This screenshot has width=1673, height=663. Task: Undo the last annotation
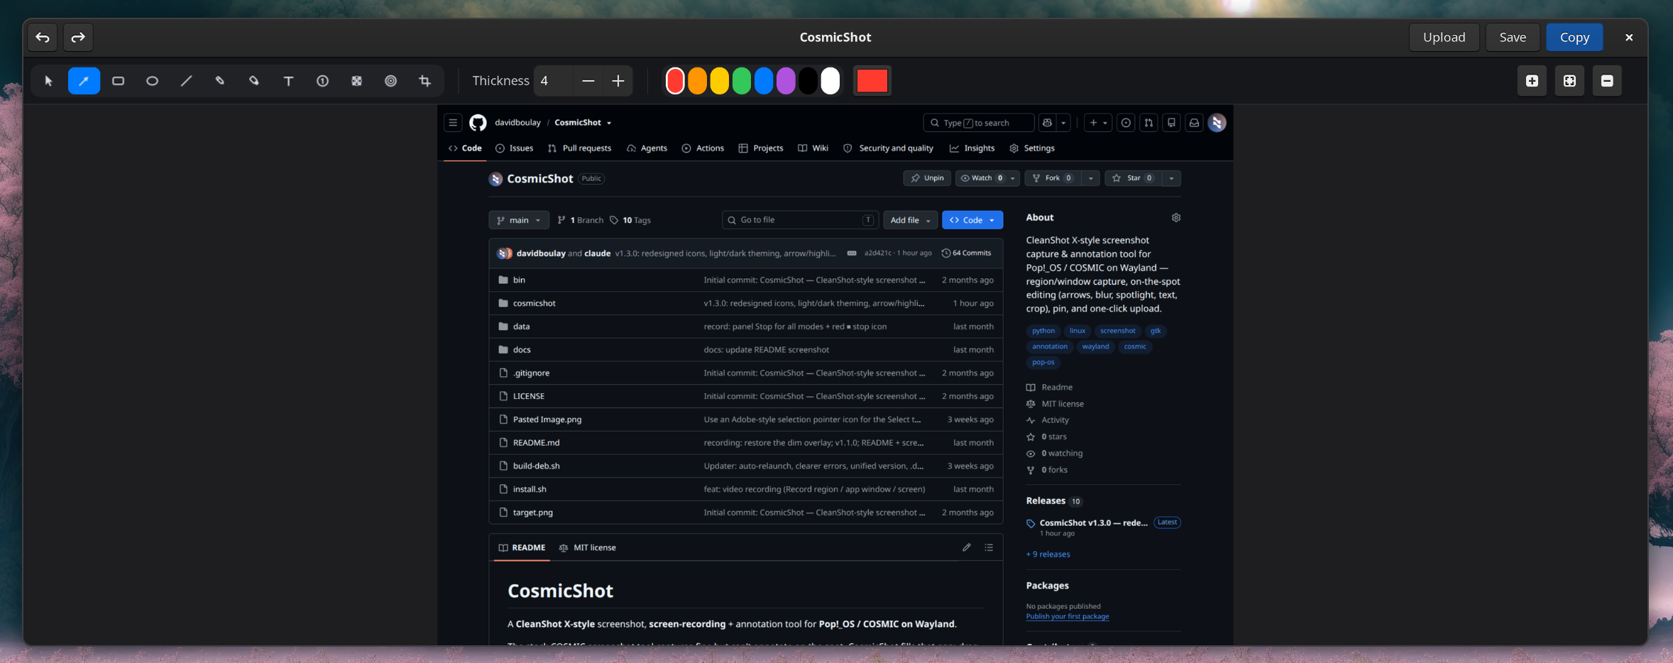(x=43, y=37)
